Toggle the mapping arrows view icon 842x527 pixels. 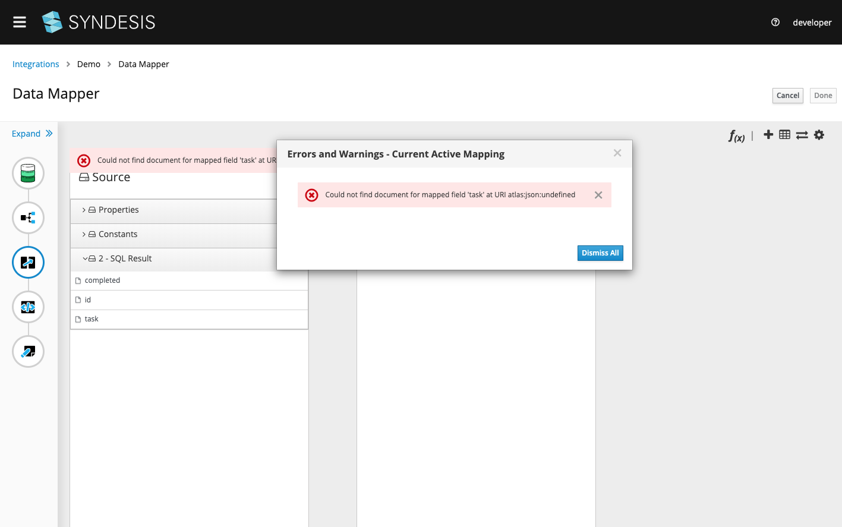click(802, 135)
